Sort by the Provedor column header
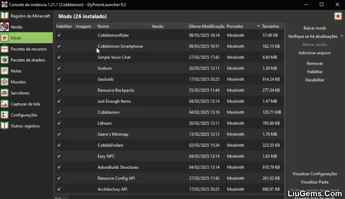The height and width of the screenshot is (199, 345). [243, 26]
